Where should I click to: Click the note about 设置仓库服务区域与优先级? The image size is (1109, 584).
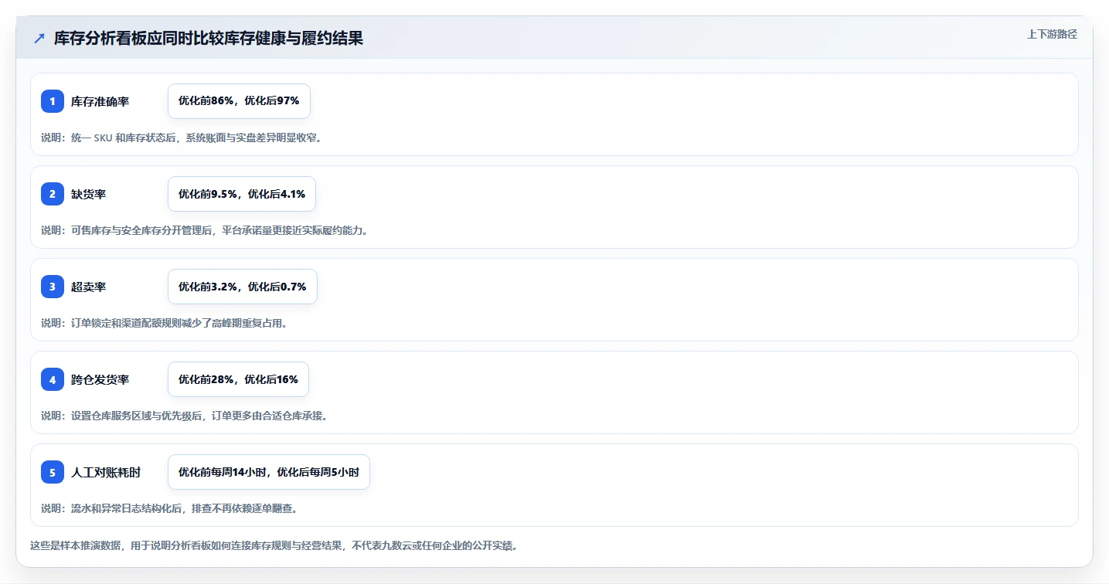pos(184,416)
